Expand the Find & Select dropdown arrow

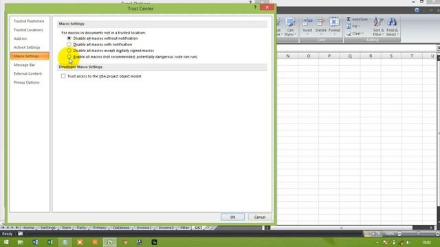[397, 34]
